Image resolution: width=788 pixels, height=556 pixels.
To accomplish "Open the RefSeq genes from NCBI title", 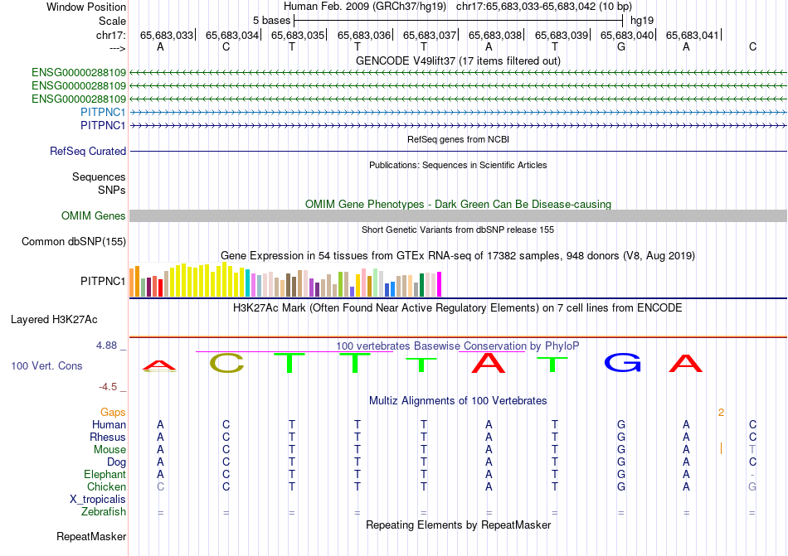I will click(x=458, y=139).
